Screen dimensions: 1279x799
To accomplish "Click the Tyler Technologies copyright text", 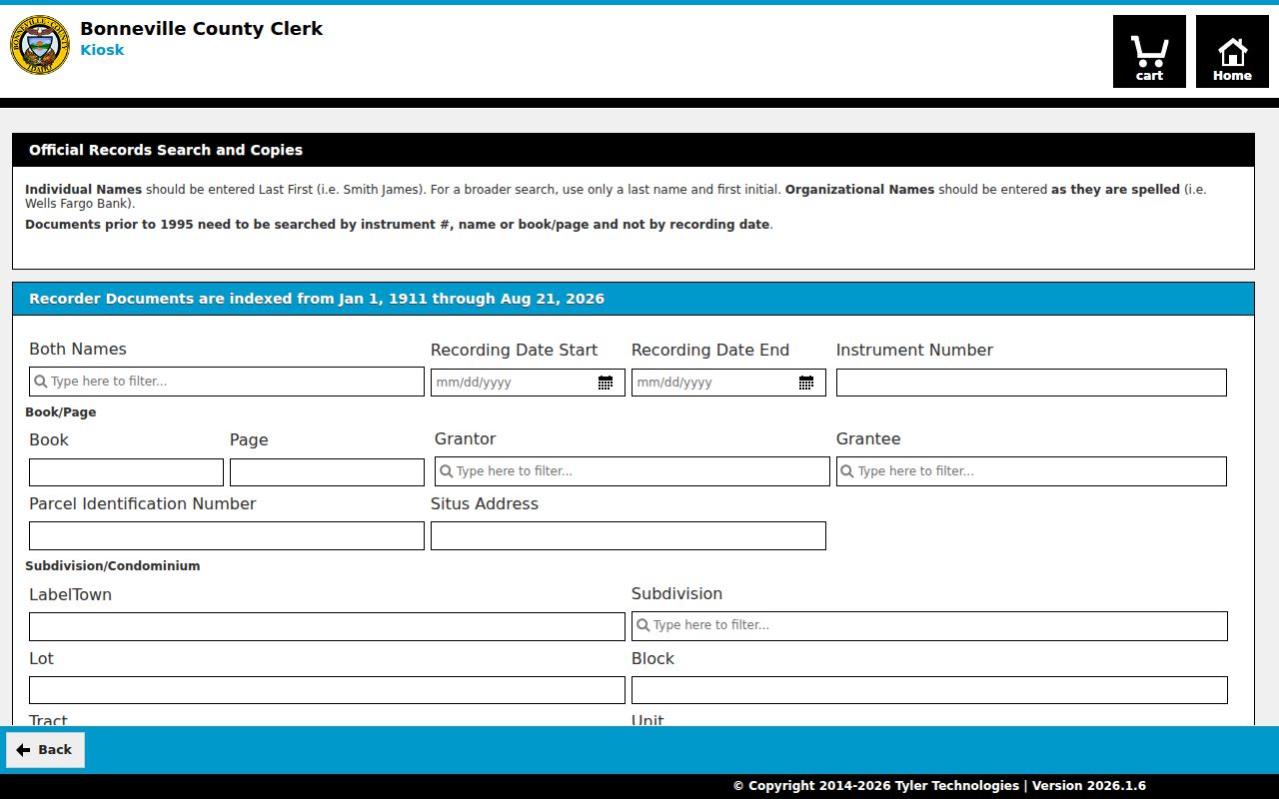I will pyautogui.click(x=939, y=786).
